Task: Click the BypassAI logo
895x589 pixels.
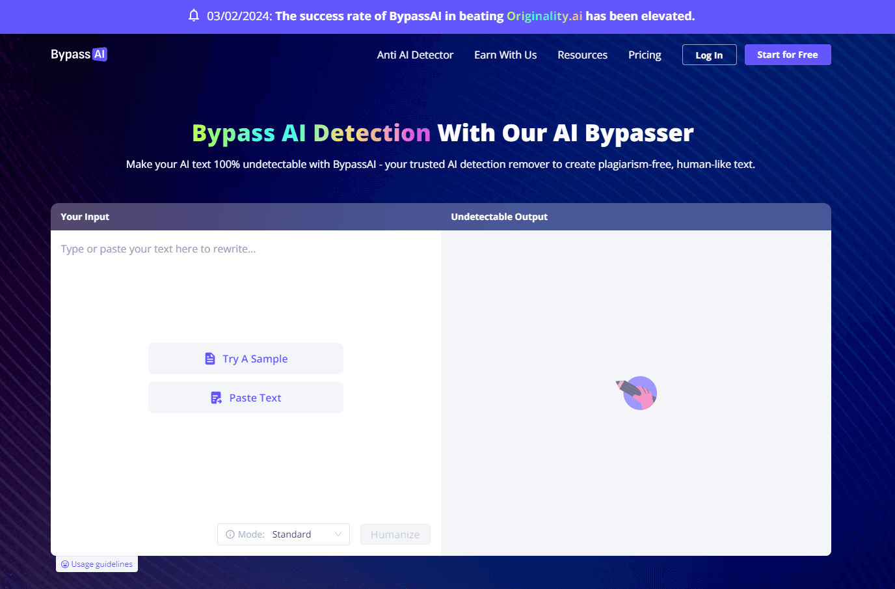Action: point(79,55)
